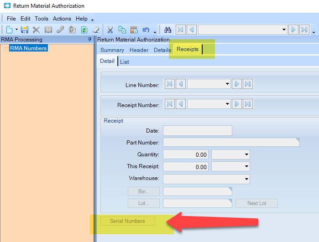Click the Bin... button
This screenshot has height=242, width=319.
(x=144, y=191)
